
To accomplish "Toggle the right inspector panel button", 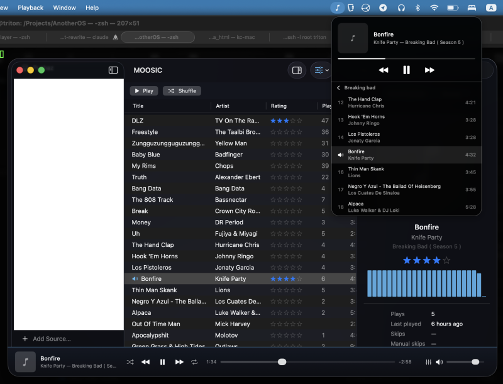I will click(x=297, y=70).
